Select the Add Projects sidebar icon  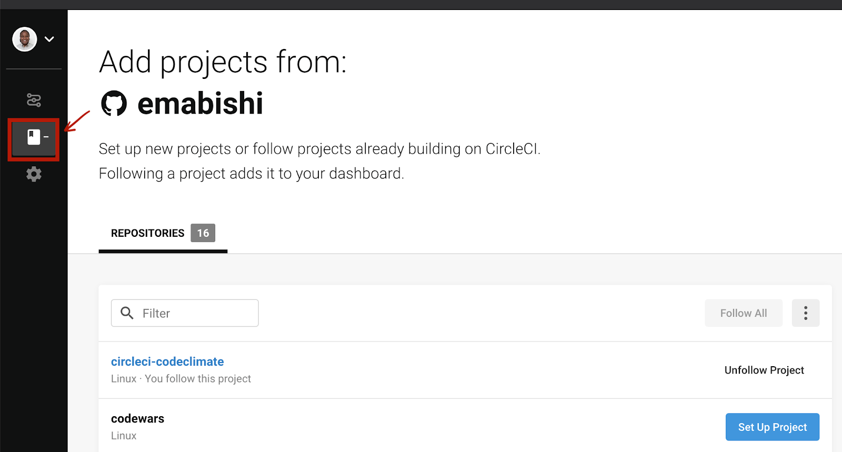[34, 138]
